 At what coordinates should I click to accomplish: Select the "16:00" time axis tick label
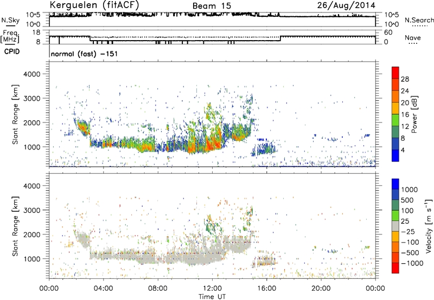point(266,289)
